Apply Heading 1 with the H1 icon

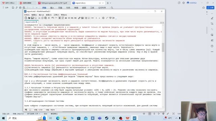(x=72, y=18)
